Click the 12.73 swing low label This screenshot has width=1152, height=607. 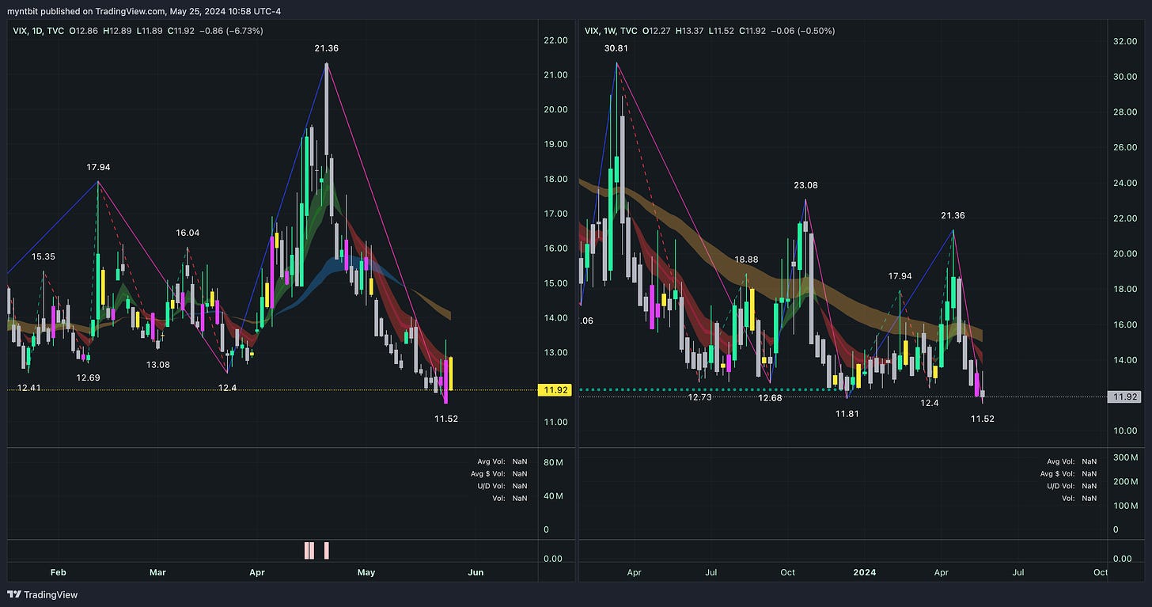click(x=699, y=397)
